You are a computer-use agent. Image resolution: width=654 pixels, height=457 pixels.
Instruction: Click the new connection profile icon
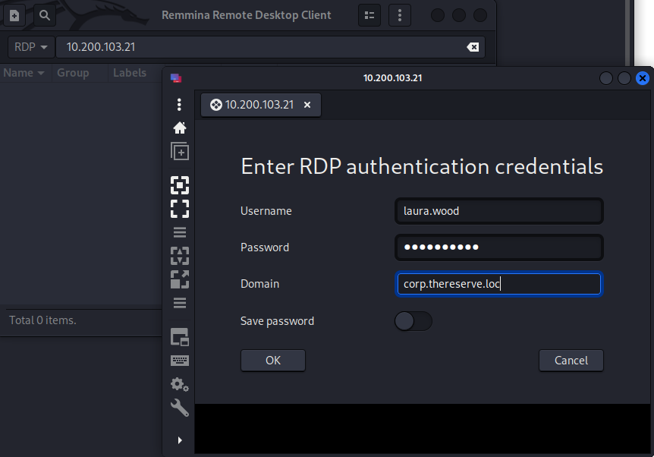tap(14, 15)
